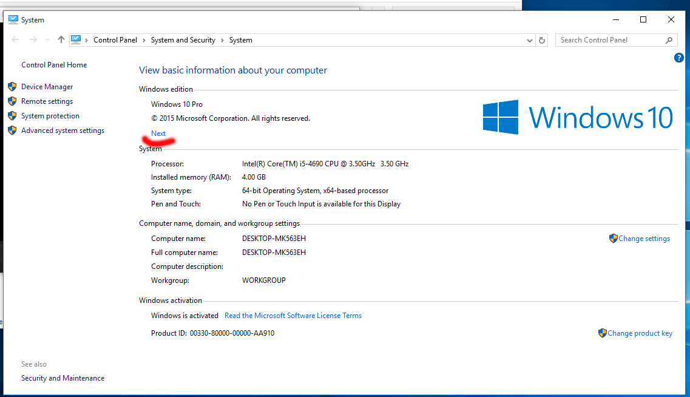
Task: Click the System window title icon
Action: pyautogui.click(x=13, y=20)
